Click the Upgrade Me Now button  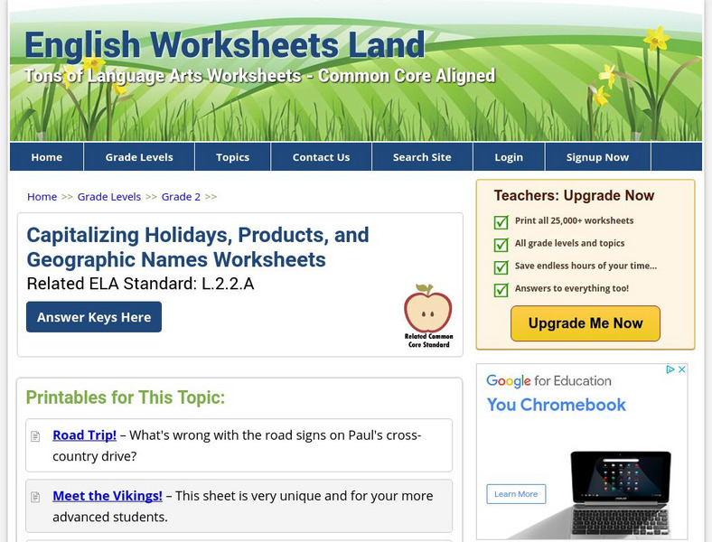tap(586, 323)
